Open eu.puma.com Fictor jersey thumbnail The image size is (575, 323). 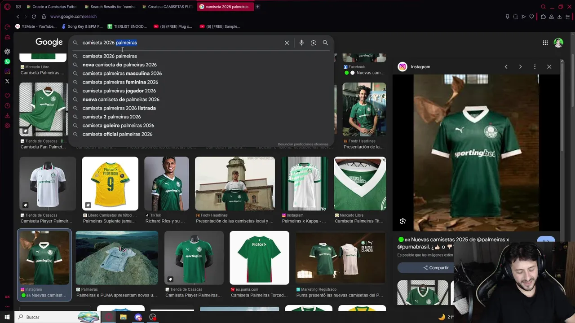tap(259, 258)
